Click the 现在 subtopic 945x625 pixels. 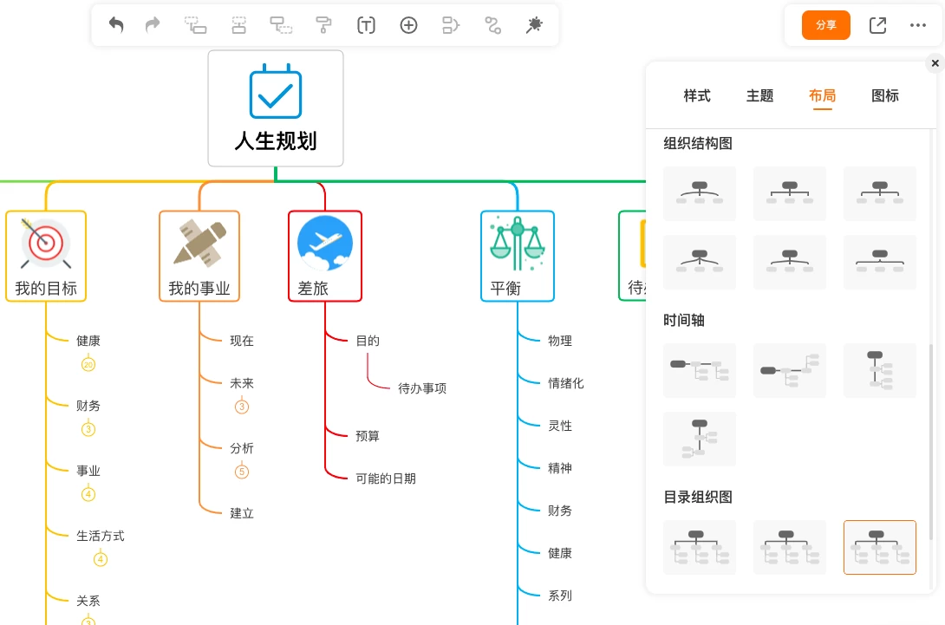click(242, 341)
